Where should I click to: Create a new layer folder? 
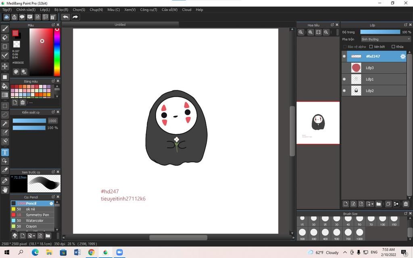(x=378, y=204)
